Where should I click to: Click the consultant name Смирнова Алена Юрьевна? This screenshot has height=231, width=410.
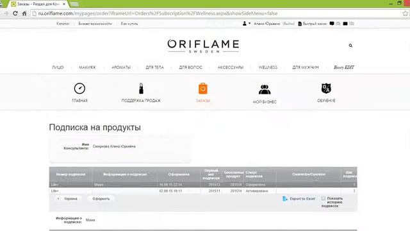click(x=114, y=146)
